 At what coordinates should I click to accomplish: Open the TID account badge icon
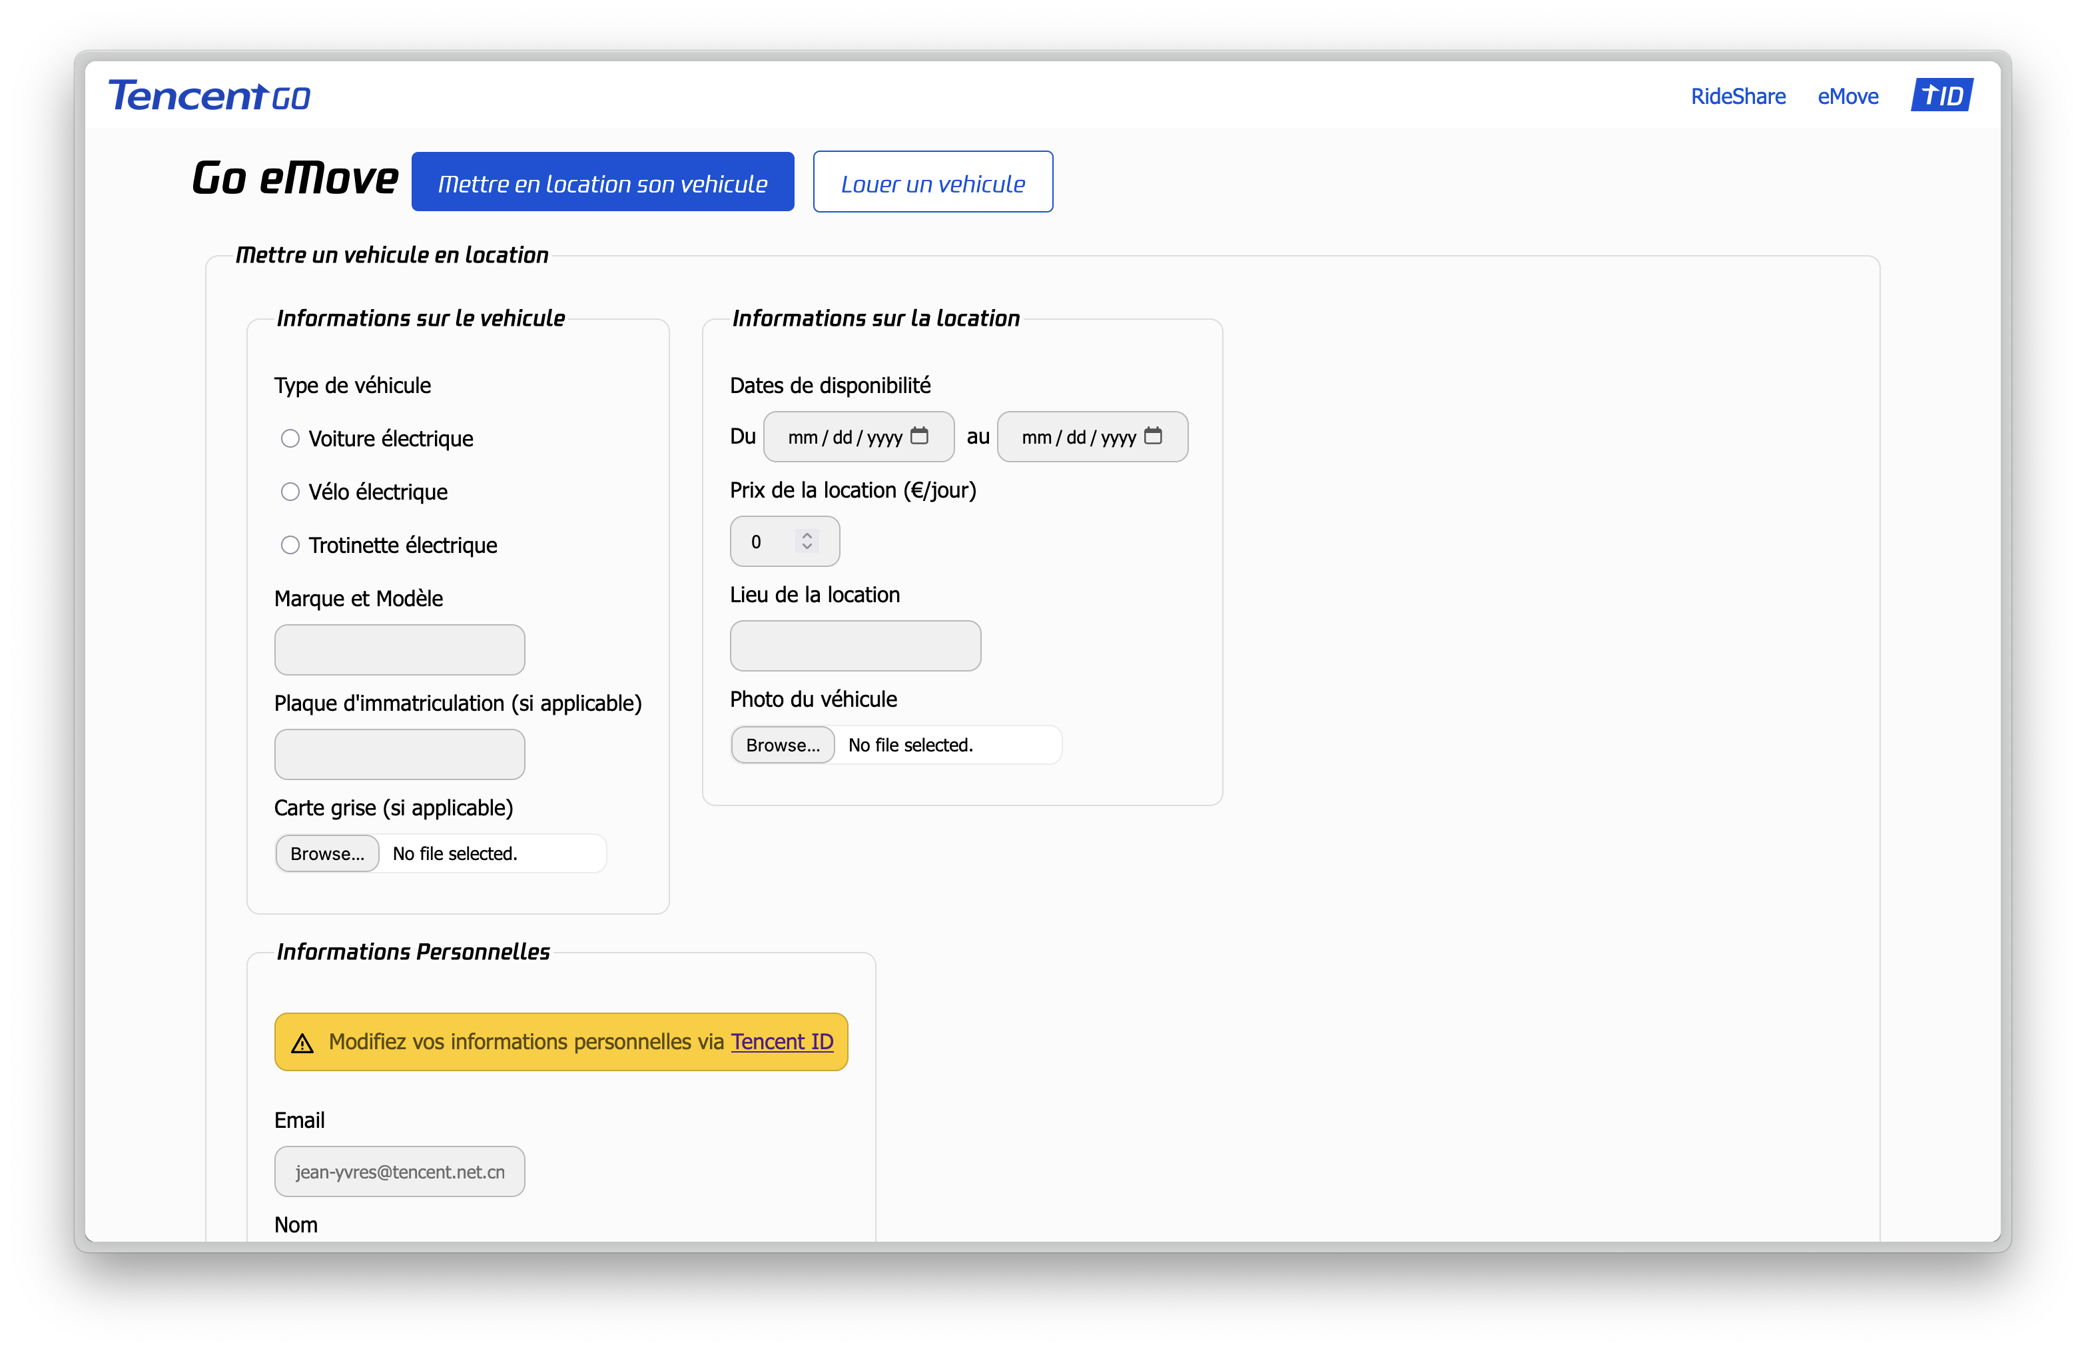1941,95
